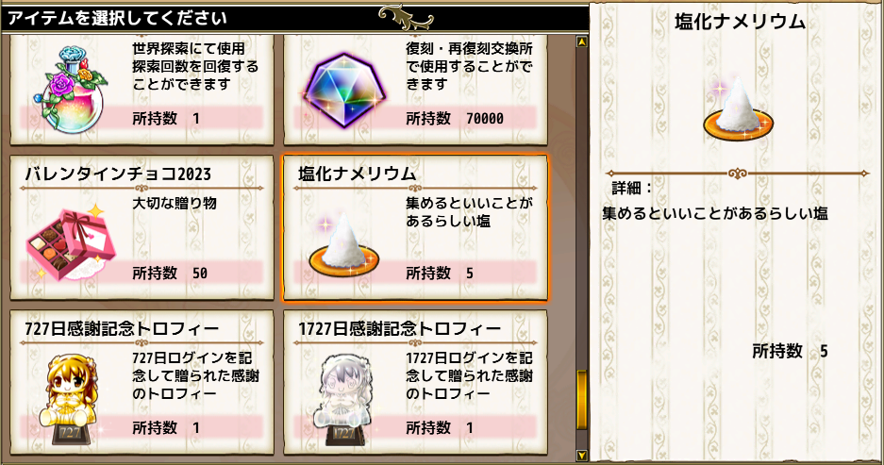Click the ornate scroll emblem in header
The width and height of the screenshot is (884, 465).
tap(406, 17)
